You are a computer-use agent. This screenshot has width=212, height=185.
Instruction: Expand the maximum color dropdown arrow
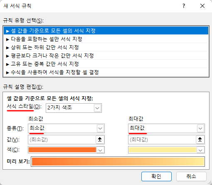[x=200, y=150]
